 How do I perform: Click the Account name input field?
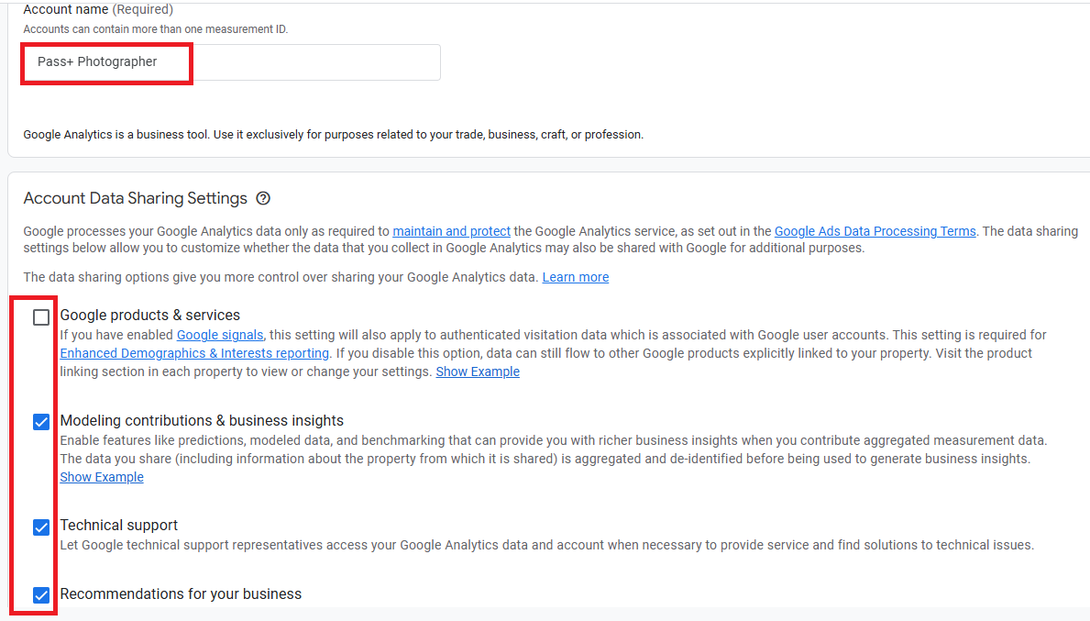coord(232,62)
